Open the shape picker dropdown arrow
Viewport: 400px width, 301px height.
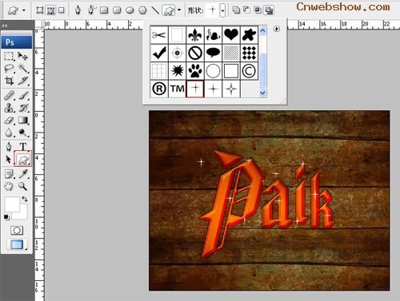click(222, 10)
